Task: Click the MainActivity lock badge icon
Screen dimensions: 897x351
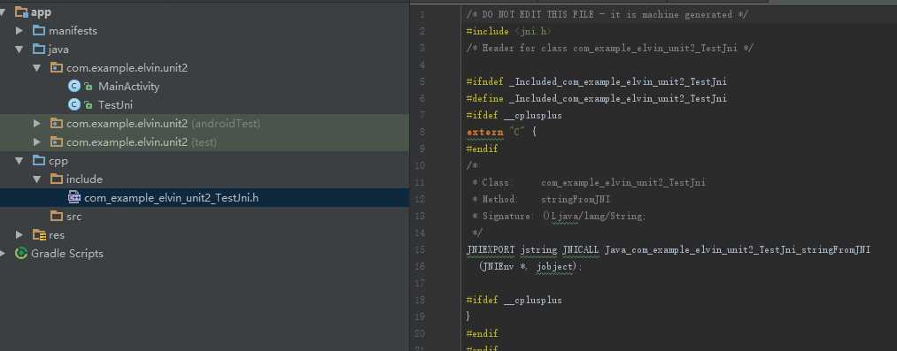Action: (88, 87)
